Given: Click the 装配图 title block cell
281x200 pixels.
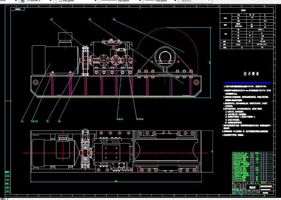Looking at the screenshot, I should (252, 187).
